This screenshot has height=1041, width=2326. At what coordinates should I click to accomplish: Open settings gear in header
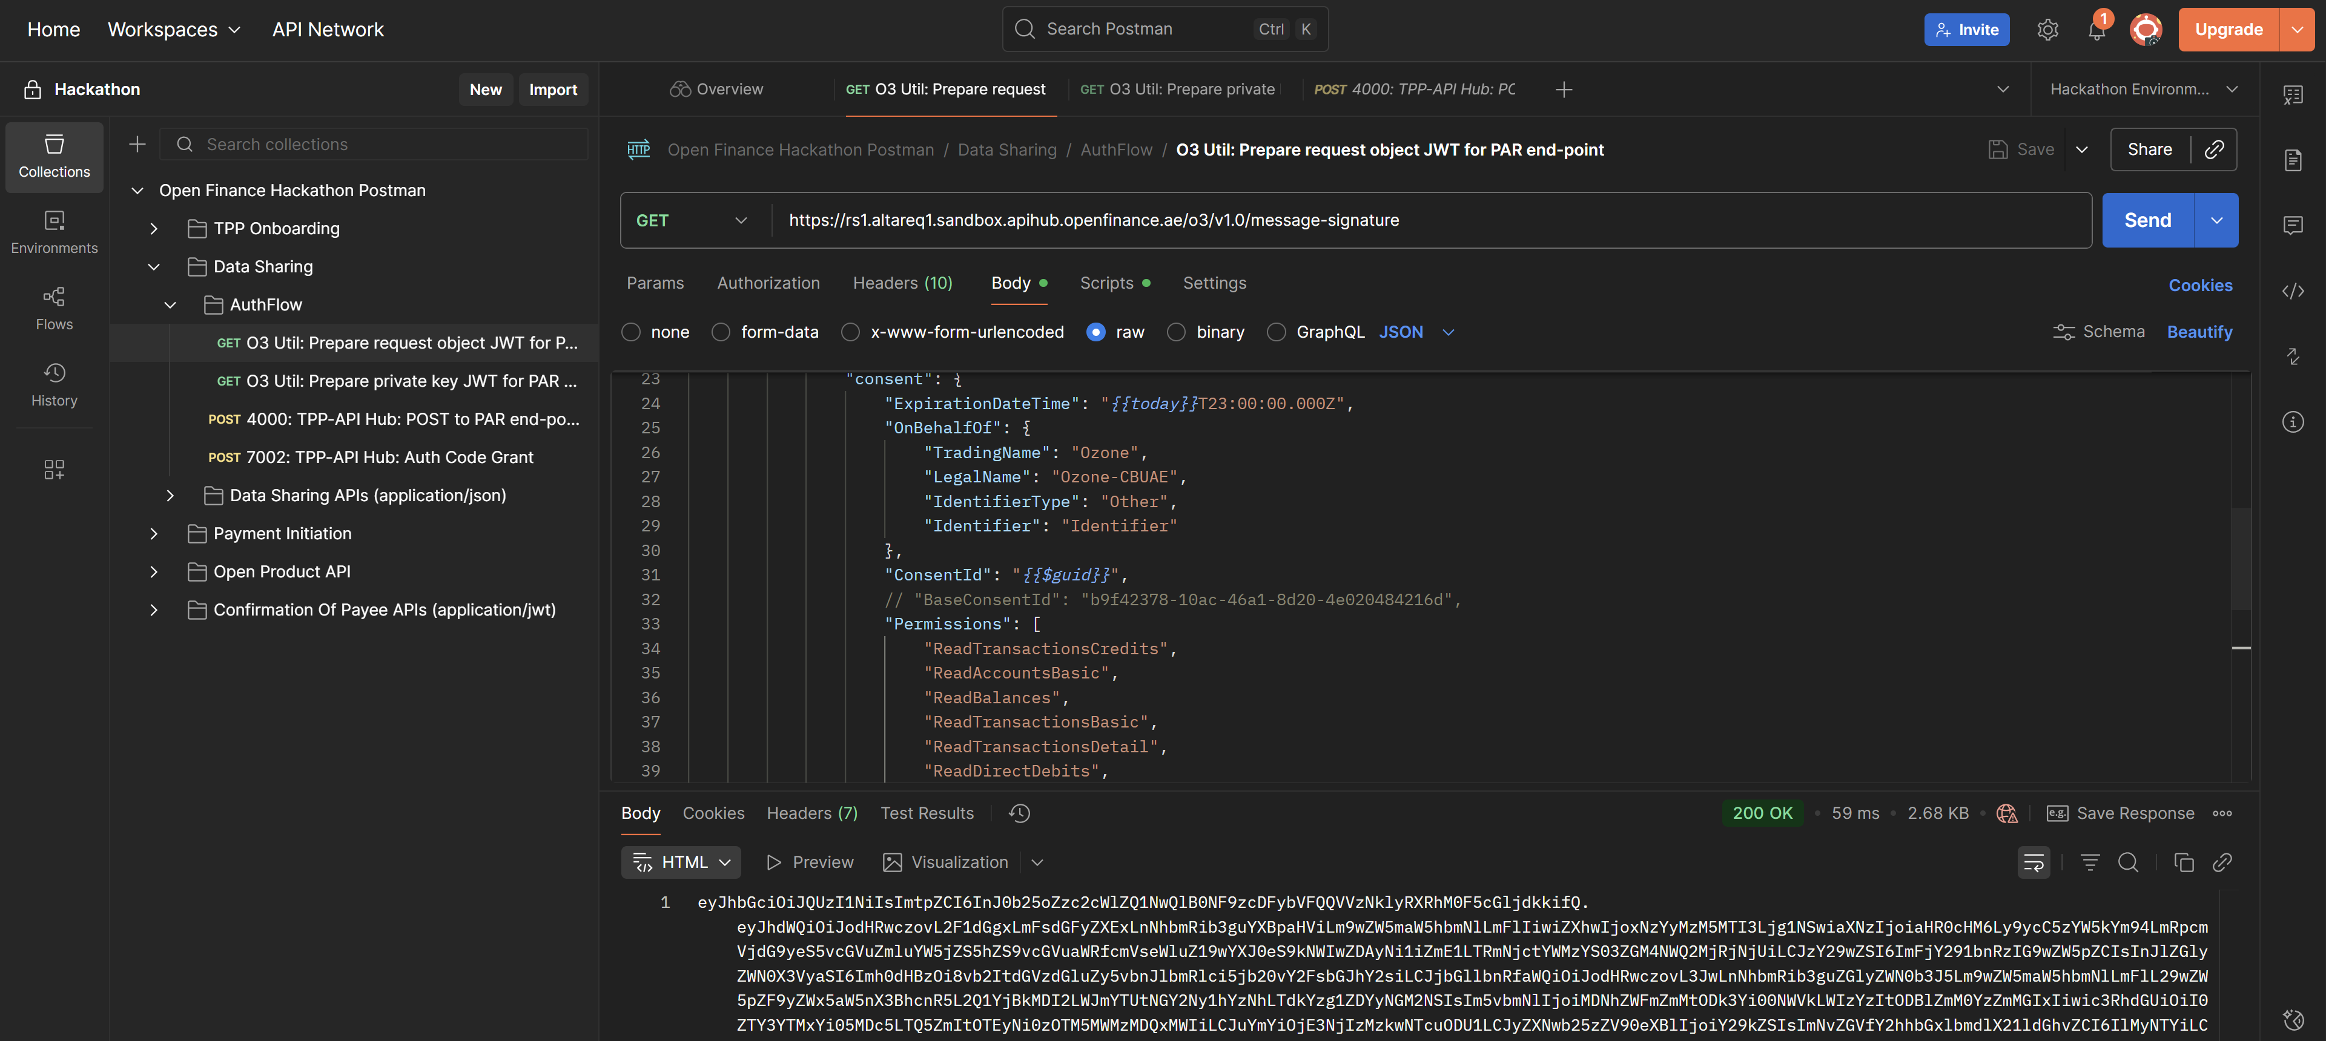2047,30
